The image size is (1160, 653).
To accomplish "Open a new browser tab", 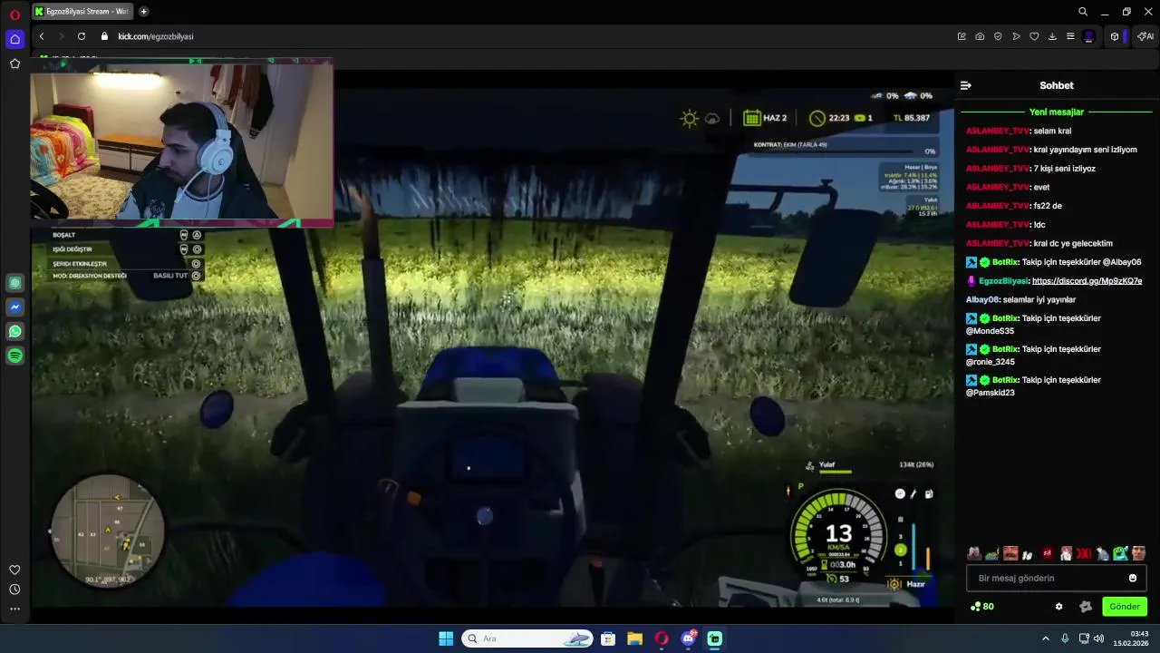I will point(144,12).
